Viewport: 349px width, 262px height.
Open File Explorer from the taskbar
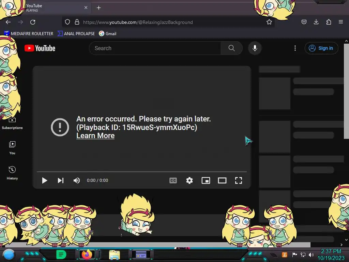[115, 255]
